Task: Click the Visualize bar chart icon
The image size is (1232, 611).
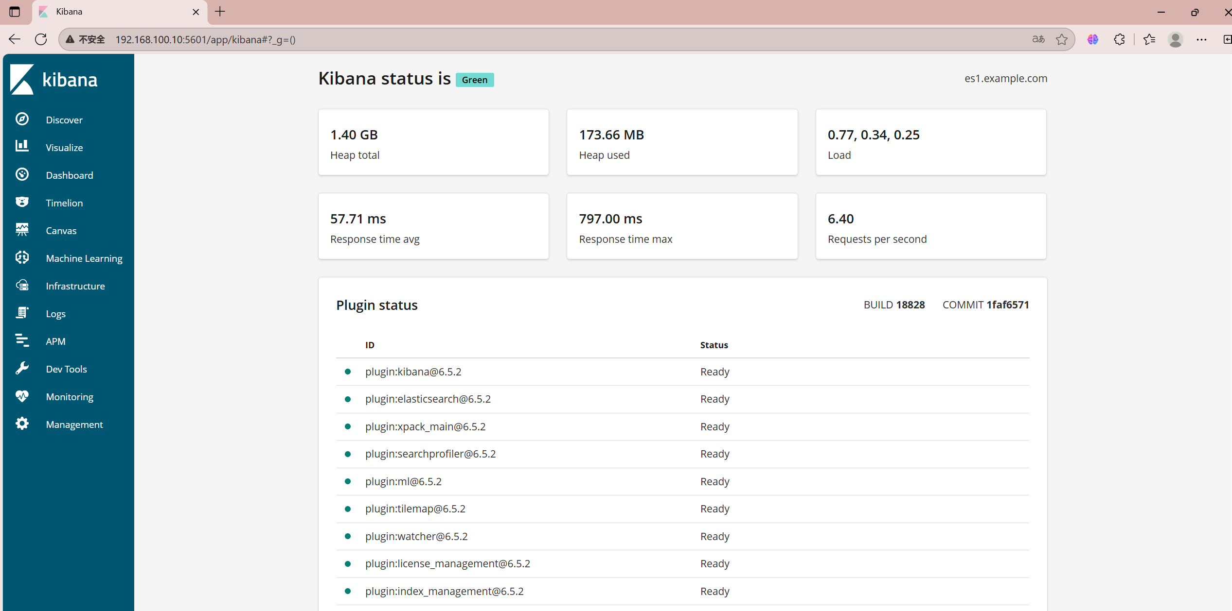Action: click(x=22, y=146)
